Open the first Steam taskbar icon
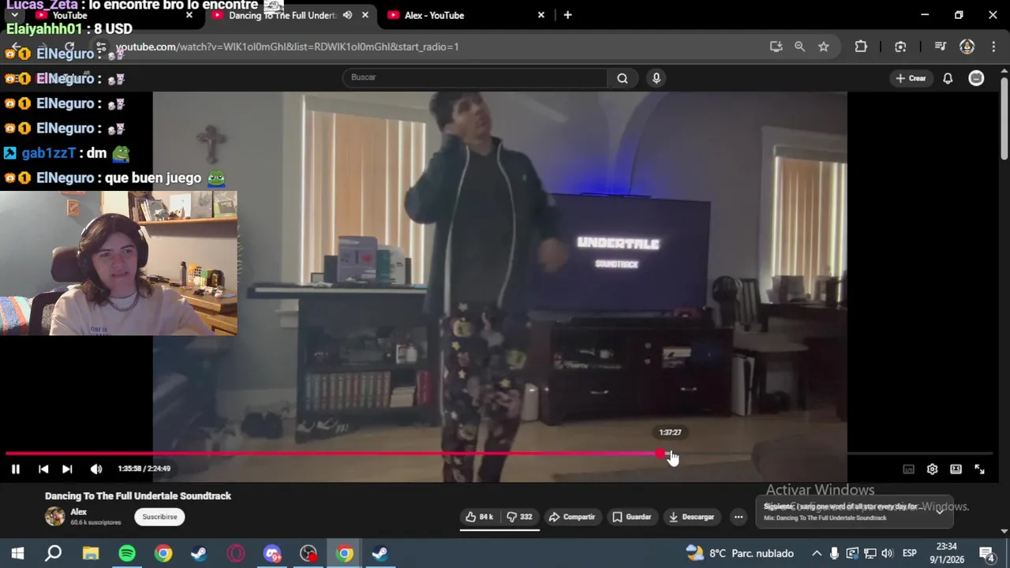 [x=199, y=553]
